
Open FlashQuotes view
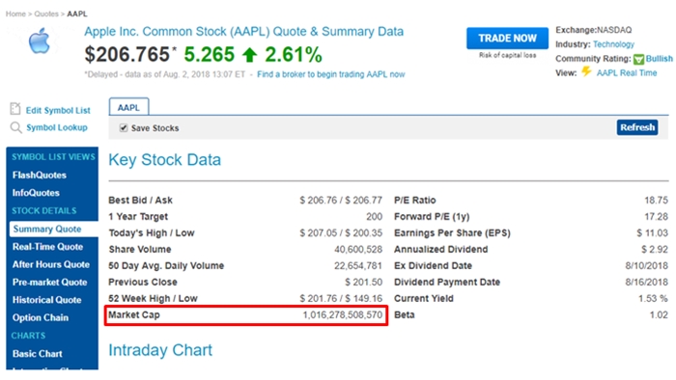coord(40,176)
